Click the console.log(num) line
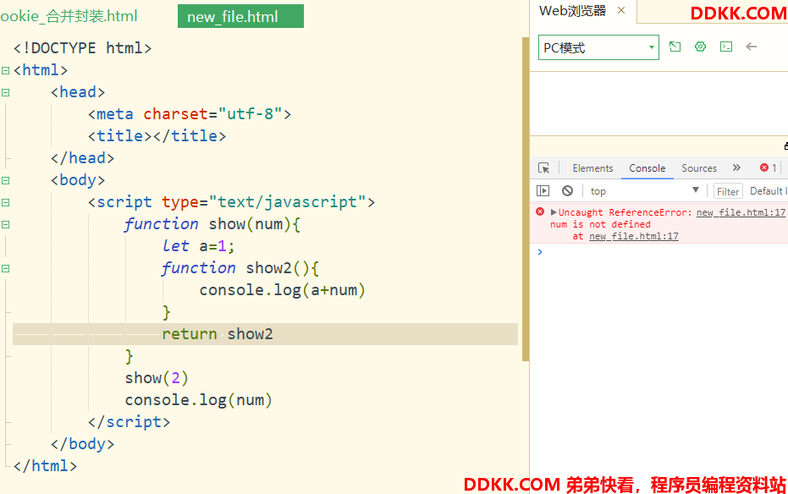788x494 pixels. coord(199,400)
